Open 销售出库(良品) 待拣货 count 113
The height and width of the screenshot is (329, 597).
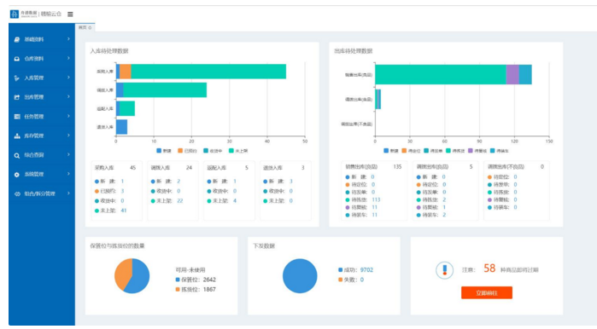coord(376,199)
